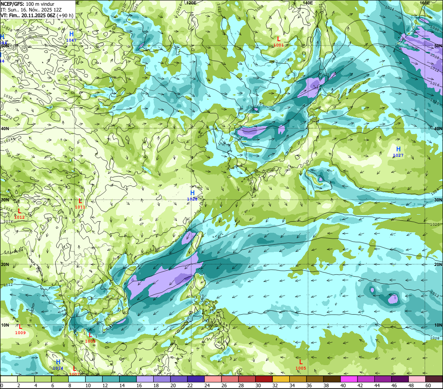Click the 120E longitude label
Viewport: 443px width, 389px height.
[191, 3]
